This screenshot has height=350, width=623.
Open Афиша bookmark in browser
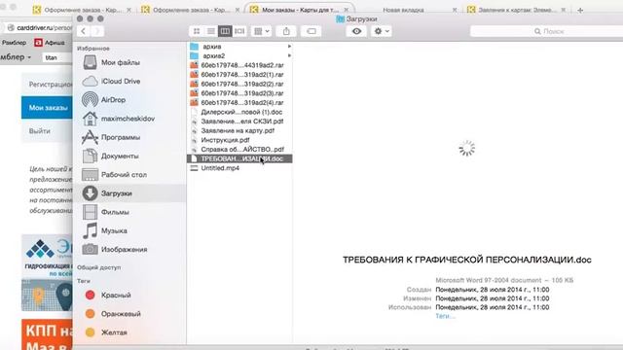coord(50,42)
